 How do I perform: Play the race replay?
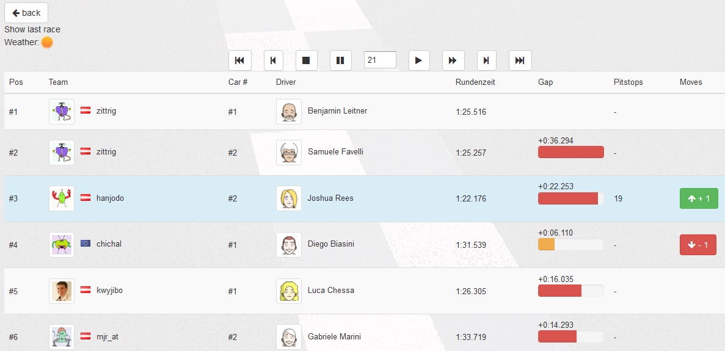[x=419, y=60]
